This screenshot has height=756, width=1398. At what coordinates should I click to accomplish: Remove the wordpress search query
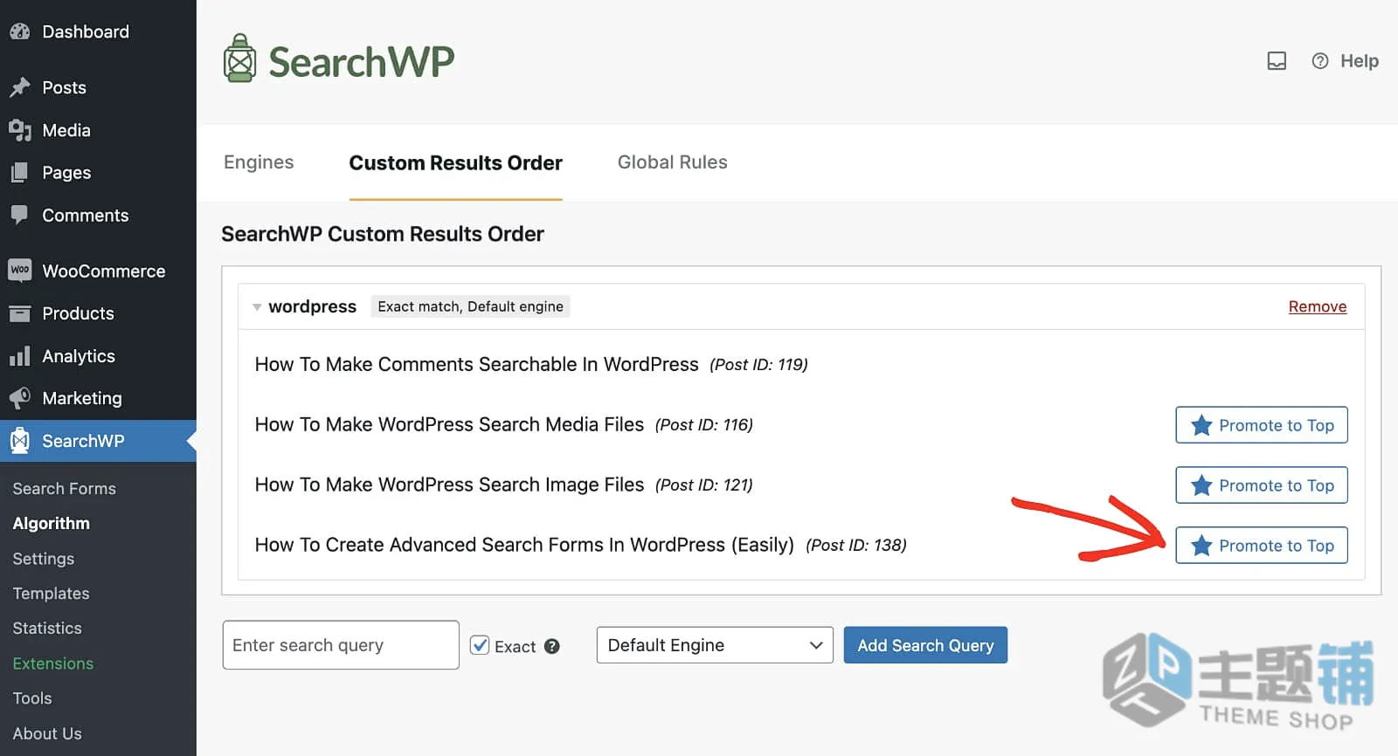tap(1318, 306)
